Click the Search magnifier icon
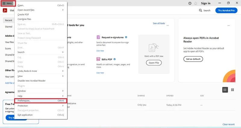The image size is (241, 128). point(200,11)
